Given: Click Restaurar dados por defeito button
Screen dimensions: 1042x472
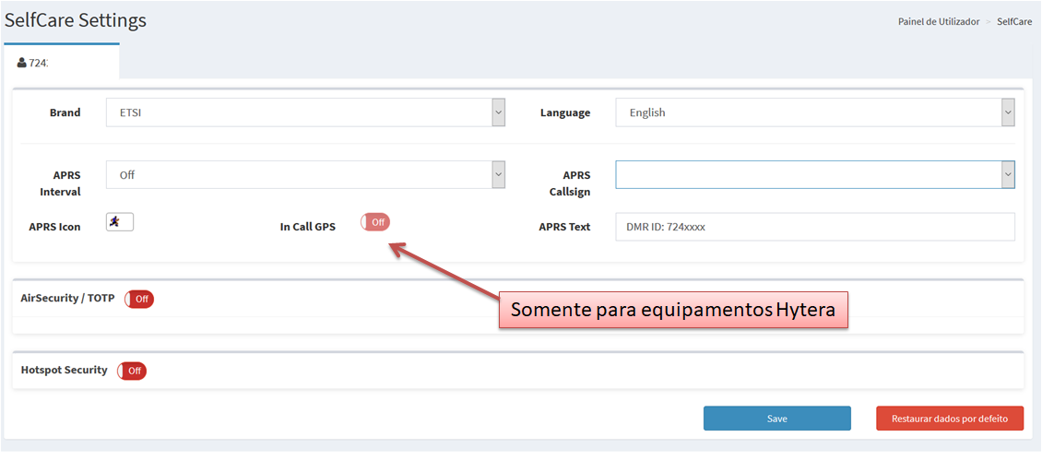Looking at the screenshot, I should pyautogui.click(x=950, y=419).
